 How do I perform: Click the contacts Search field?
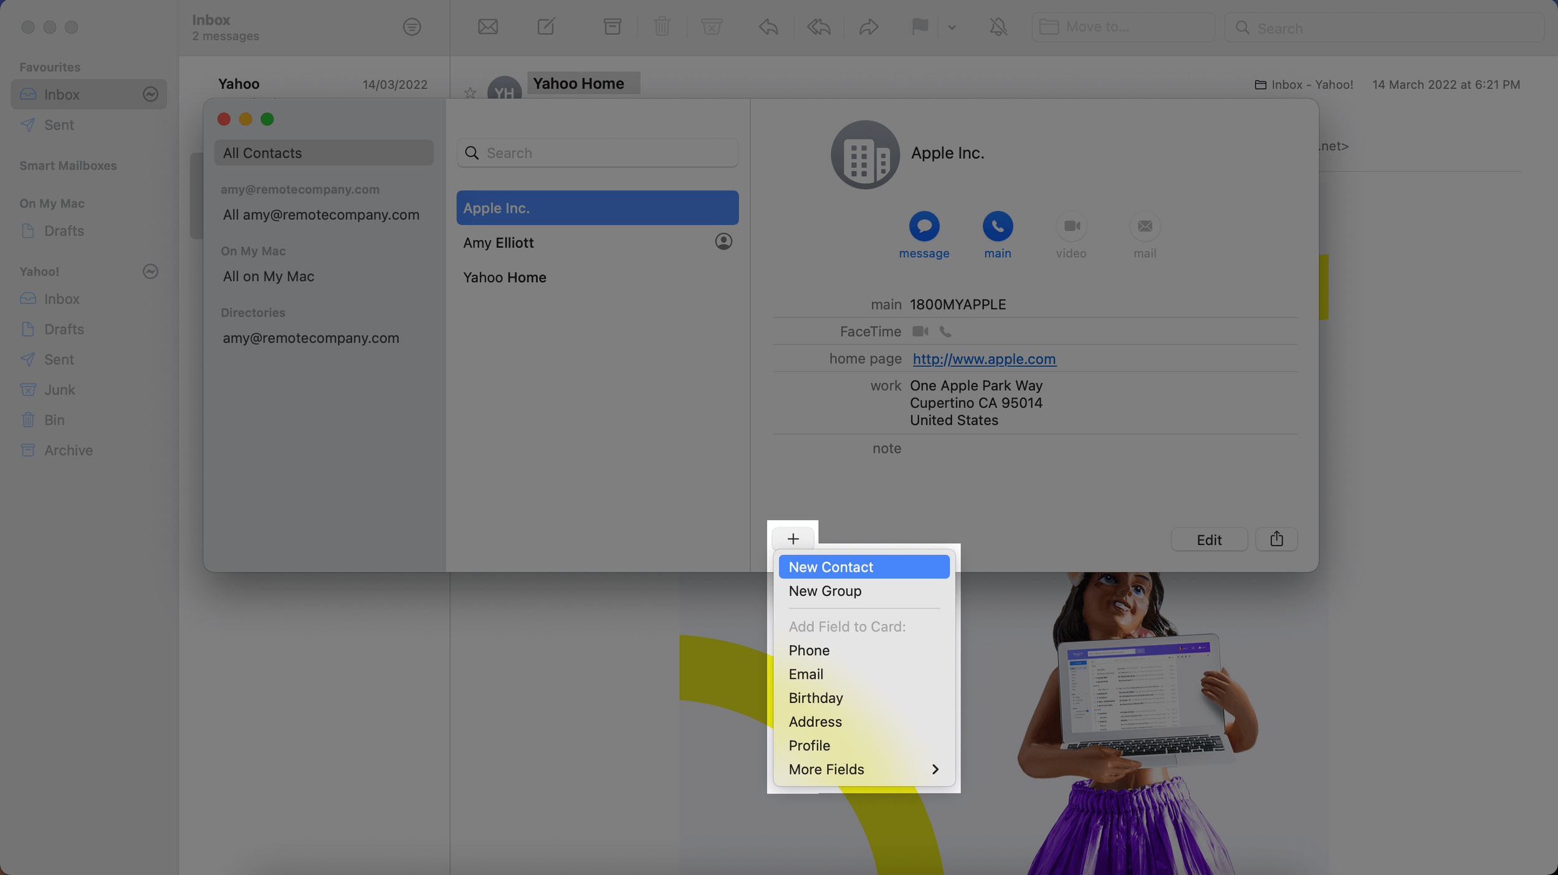tap(597, 153)
